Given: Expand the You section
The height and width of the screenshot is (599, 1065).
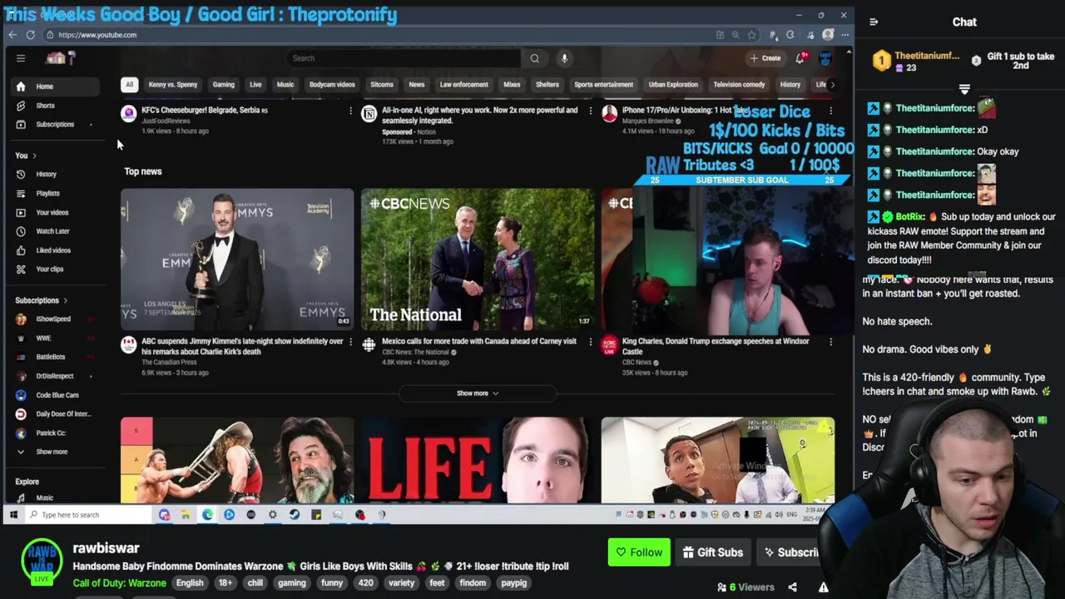Looking at the screenshot, I should tap(26, 156).
